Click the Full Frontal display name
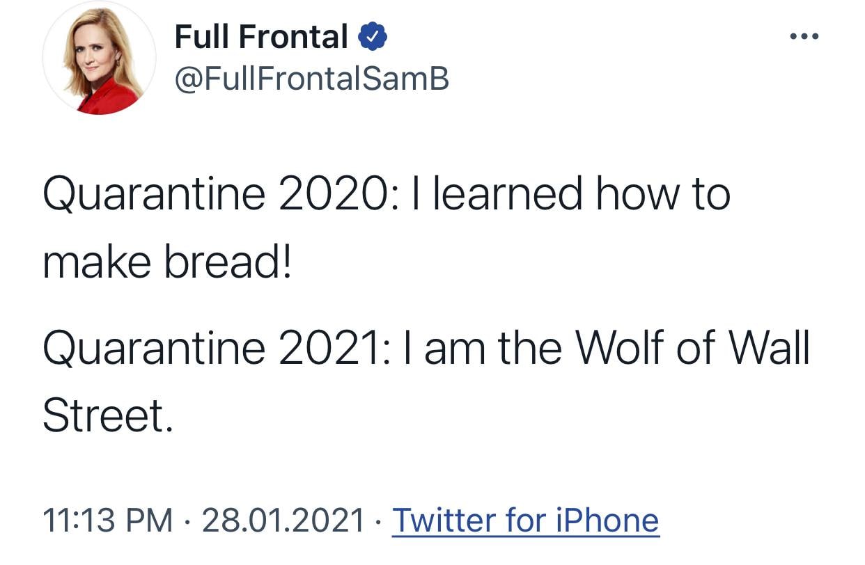This screenshot has height=565, width=865. pos(261,37)
